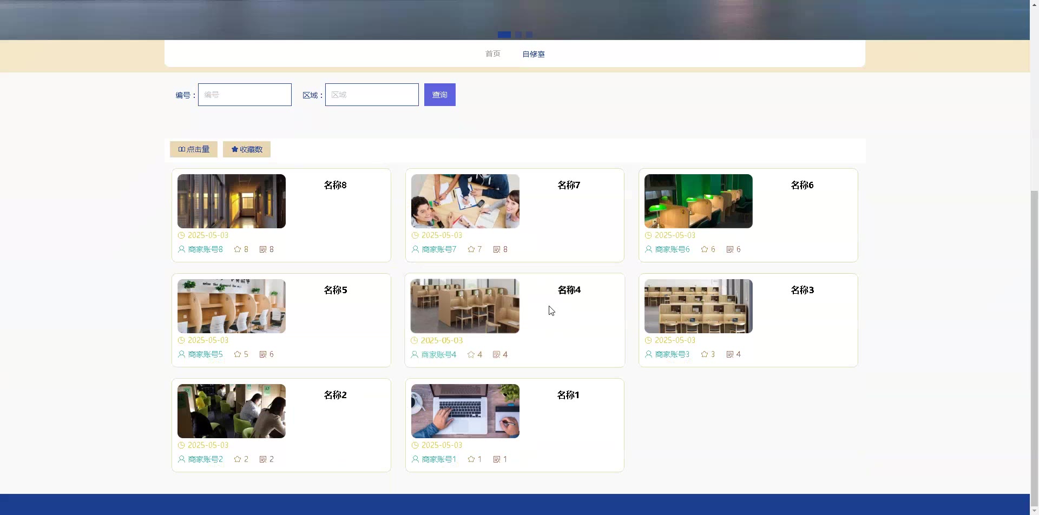Screen dimensions: 1039x515
Task: Click the star icon on 名称4 card
Action: point(471,355)
